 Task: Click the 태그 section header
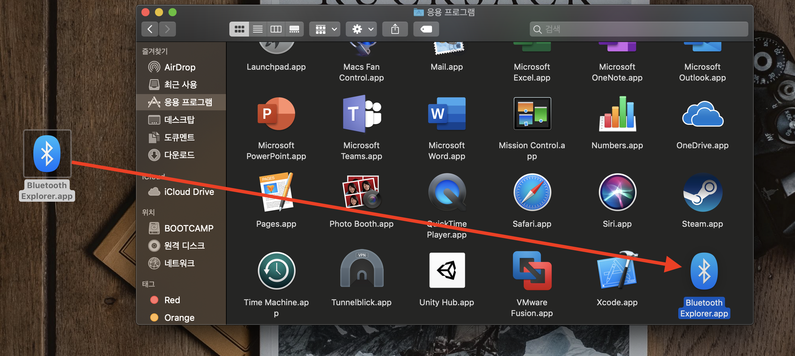click(148, 284)
